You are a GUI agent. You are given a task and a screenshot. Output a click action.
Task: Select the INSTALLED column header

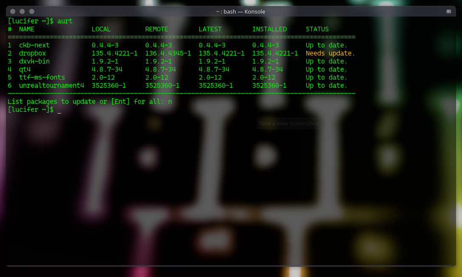(269, 29)
